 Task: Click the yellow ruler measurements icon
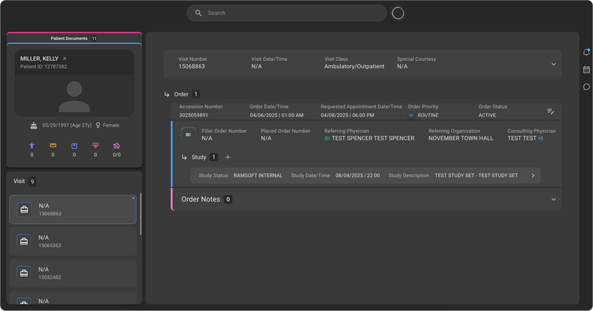53,146
